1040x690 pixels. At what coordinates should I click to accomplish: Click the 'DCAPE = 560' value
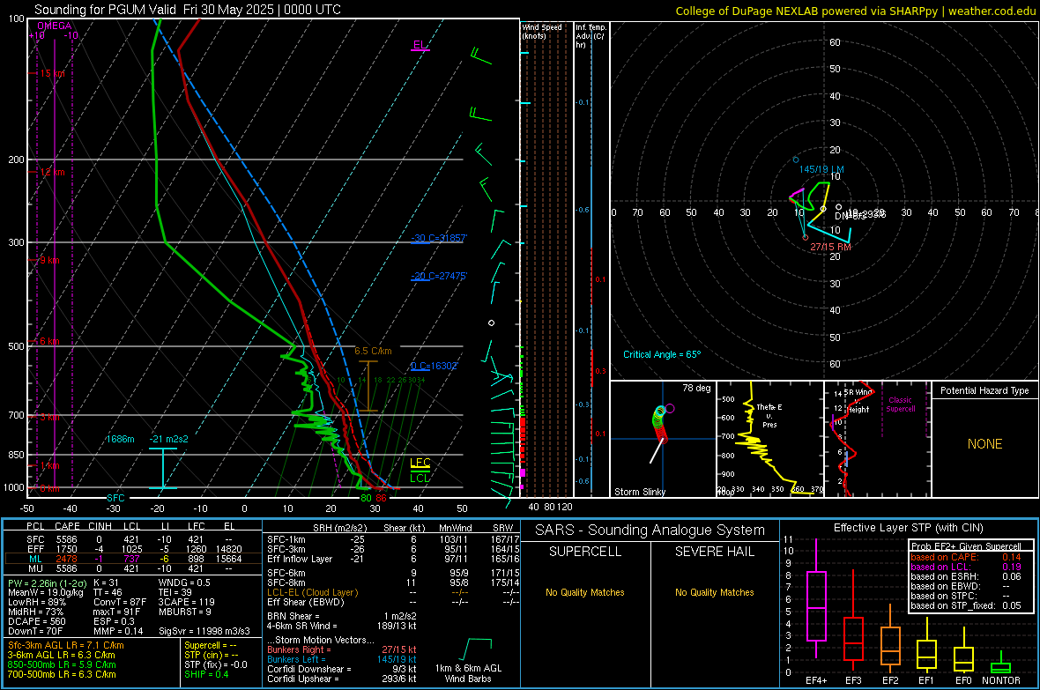click(x=37, y=621)
